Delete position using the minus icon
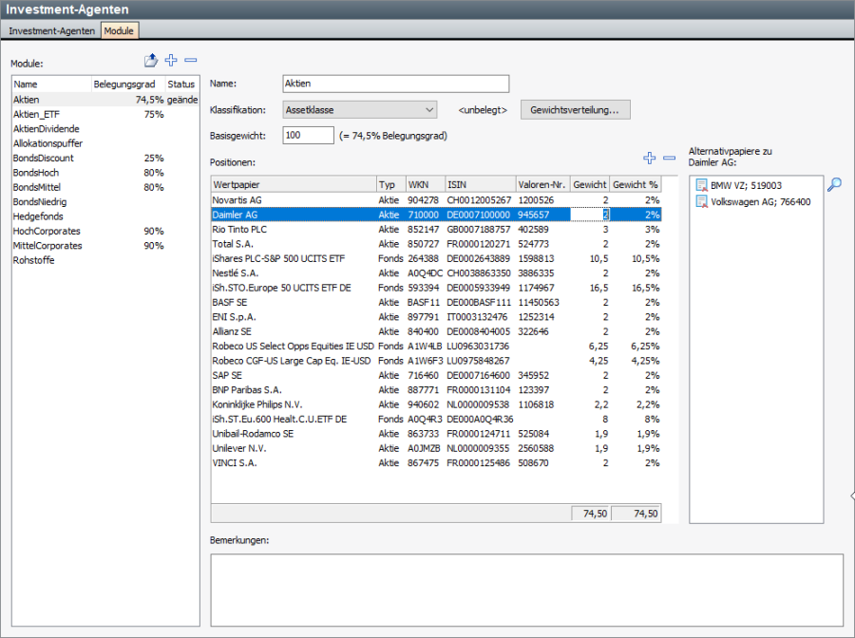The height and width of the screenshot is (638, 855). 669,158
